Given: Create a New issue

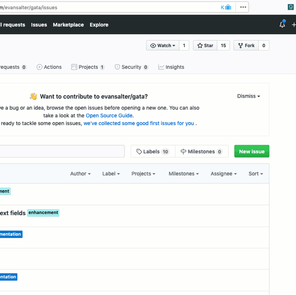Looking at the screenshot, I should [252, 151].
